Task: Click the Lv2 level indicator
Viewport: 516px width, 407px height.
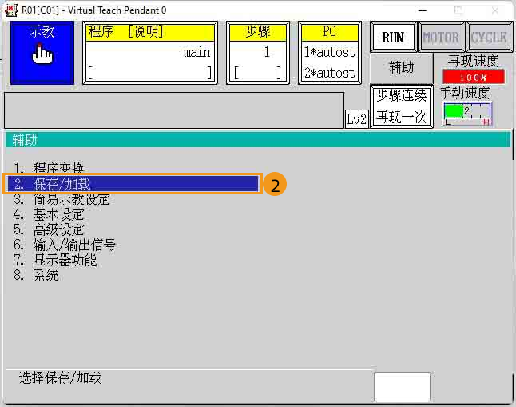Action: [356, 118]
